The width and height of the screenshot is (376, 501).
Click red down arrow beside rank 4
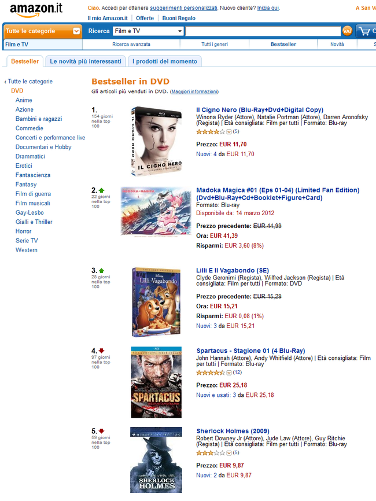(x=102, y=351)
